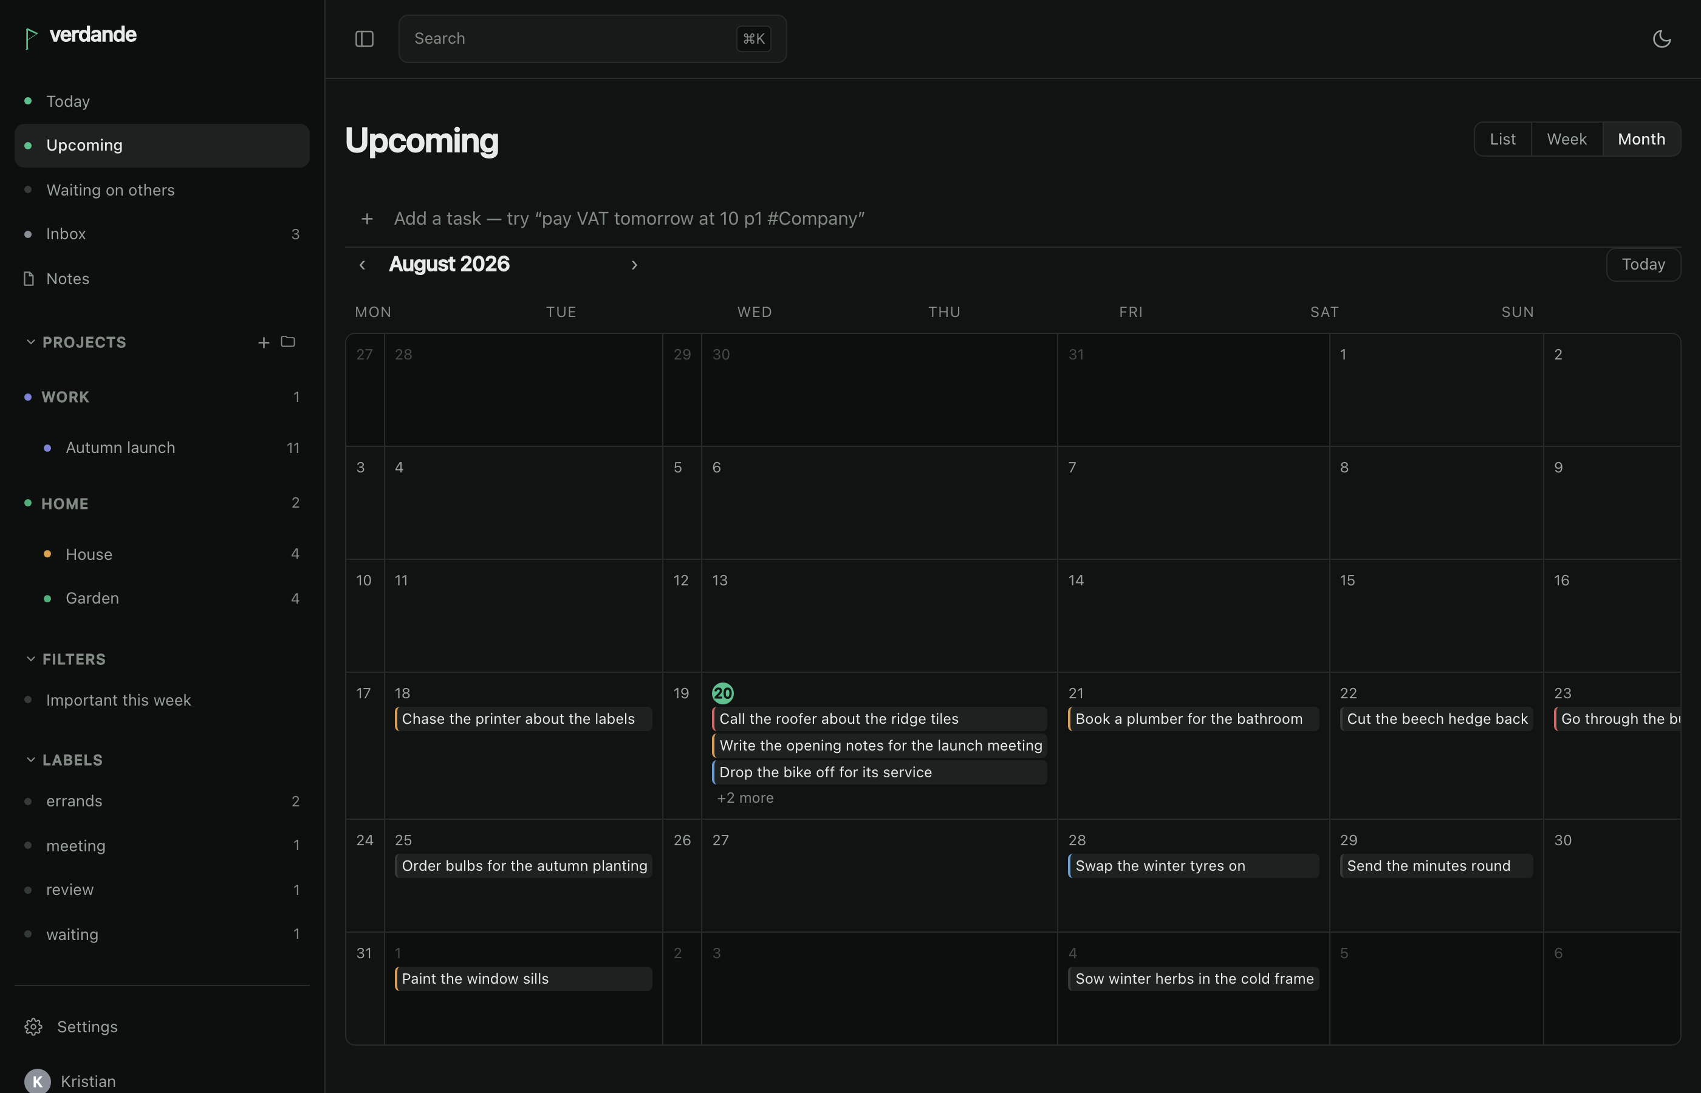Open task Paint the window sills
The image size is (1701, 1093).
[x=523, y=979]
